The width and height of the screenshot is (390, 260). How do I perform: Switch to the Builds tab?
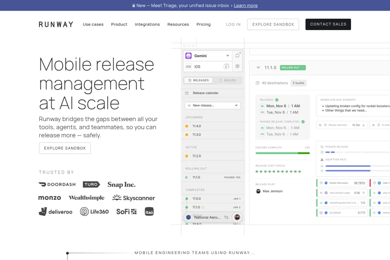(227, 80)
